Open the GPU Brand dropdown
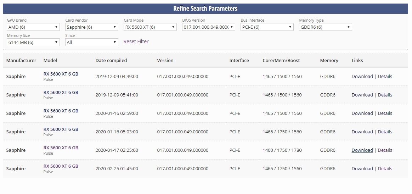Screen dimensions: 412x194 [33, 27]
